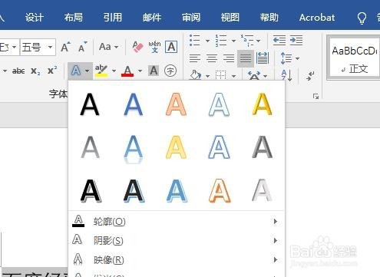This screenshot has width=380, height=277.
Task: Click the paragraph shading paint bucket
Action: click(x=196, y=75)
